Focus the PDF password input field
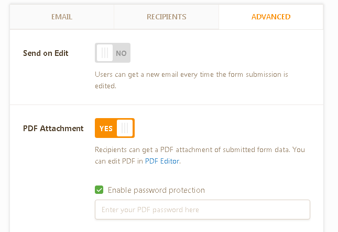Viewport: 338px width, 232px height. pyautogui.click(x=202, y=210)
